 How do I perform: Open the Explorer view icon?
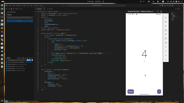pyautogui.click(x=6, y=9)
